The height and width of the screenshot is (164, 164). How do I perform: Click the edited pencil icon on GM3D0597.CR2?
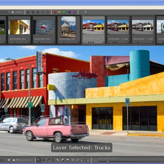pos(84,42)
